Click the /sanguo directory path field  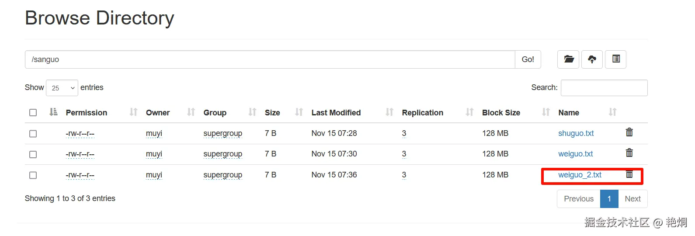(270, 59)
